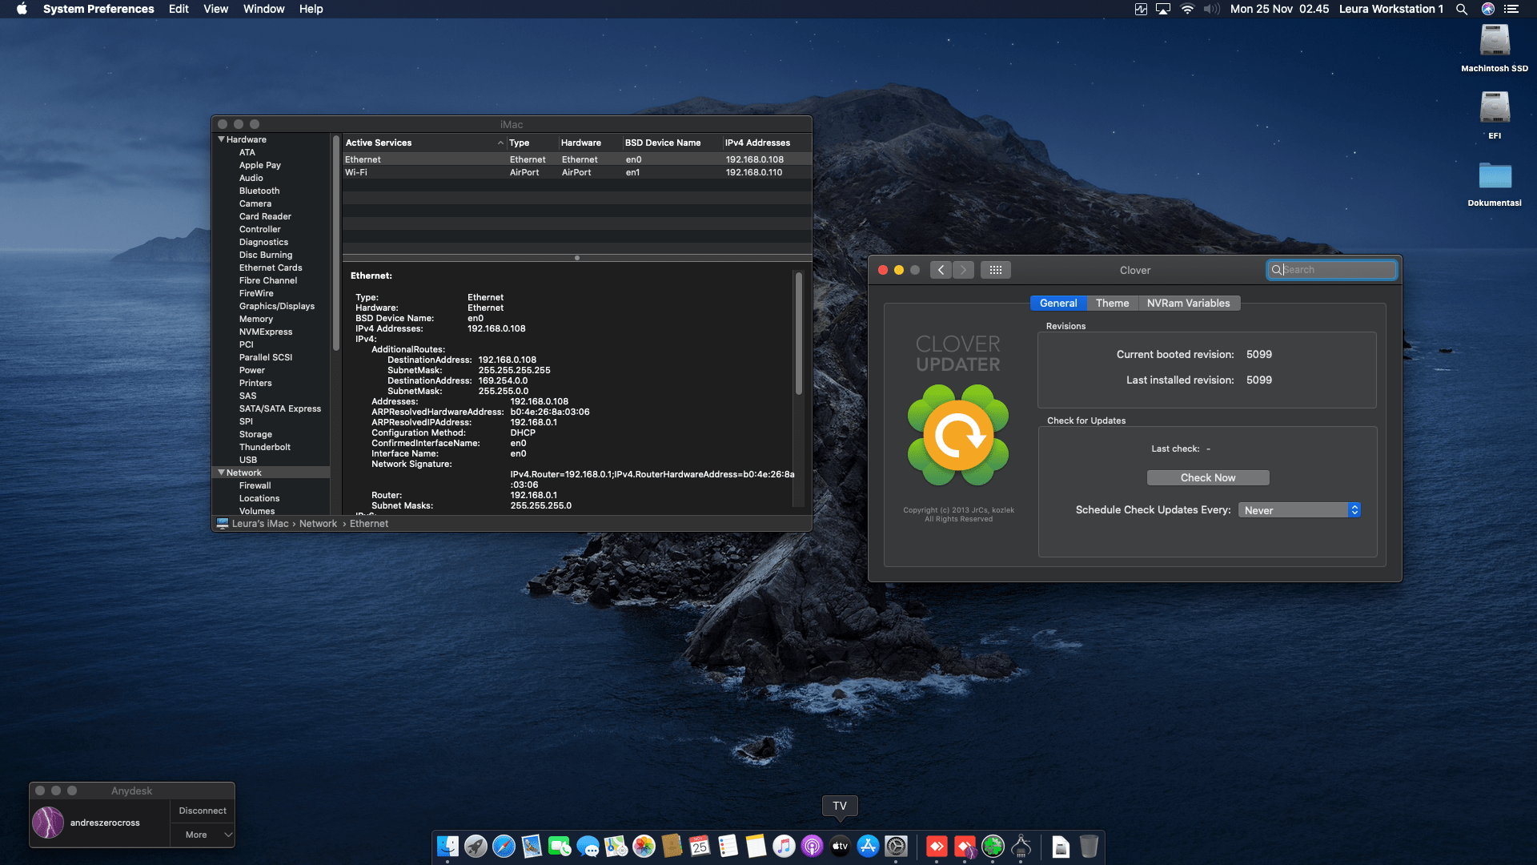This screenshot has height=865, width=1537.
Task: Click Check Now button in Clover
Action: pos(1208,477)
